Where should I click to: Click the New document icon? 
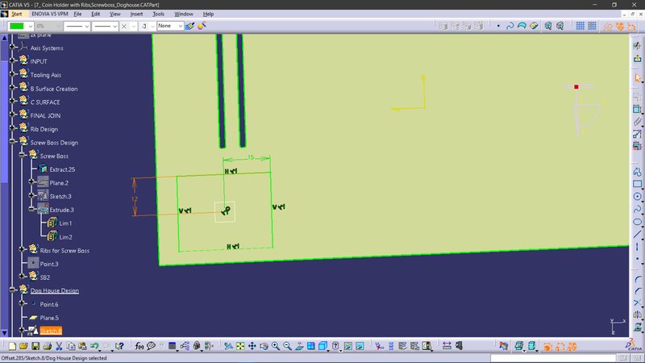point(12,346)
